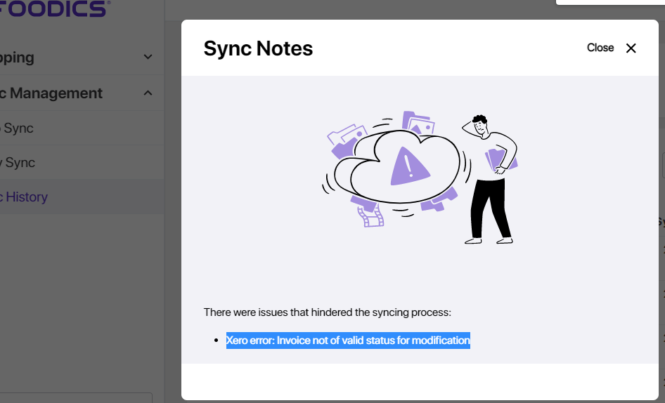Open the Mapping sidebar menu
Viewport: 665px width, 403px height.
(18, 58)
